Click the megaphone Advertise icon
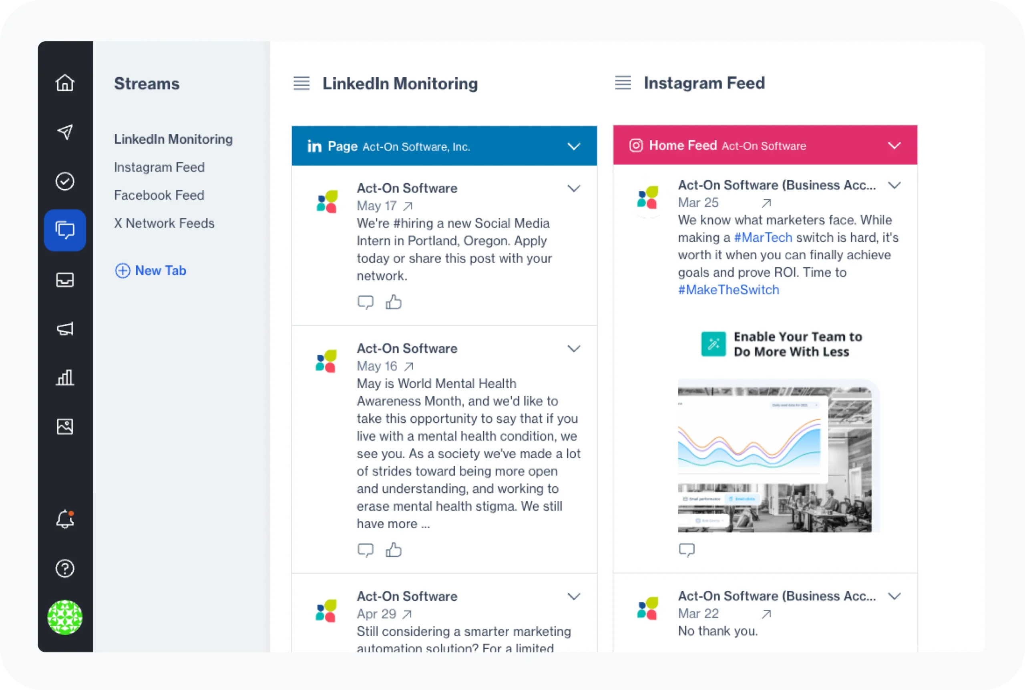 [65, 329]
